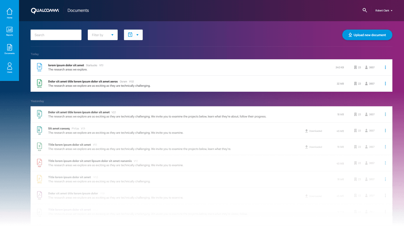Toggle the viewers count on the Osram document
The image size is (404, 226).
369,83
